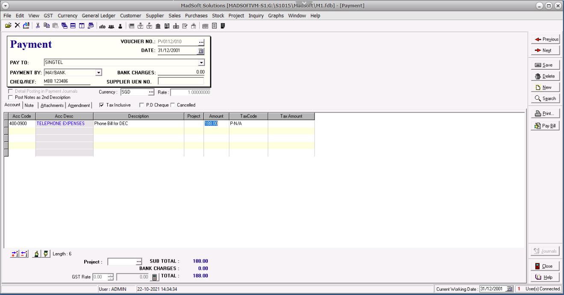Open the Currency SGD lookup button
This screenshot has height=295, width=564.
pyautogui.click(x=151, y=92)
